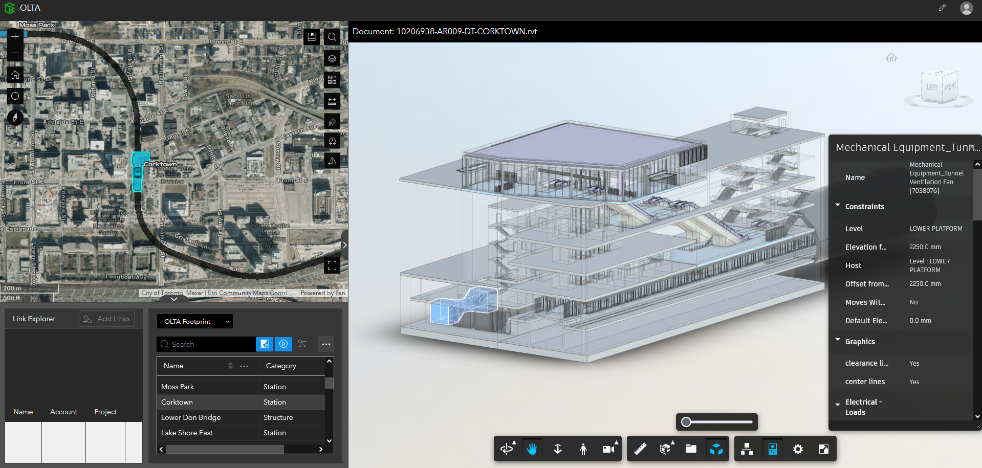Activate the pan hand tool
The height and width of the screenshot is (468, 982).
point(532,449)
